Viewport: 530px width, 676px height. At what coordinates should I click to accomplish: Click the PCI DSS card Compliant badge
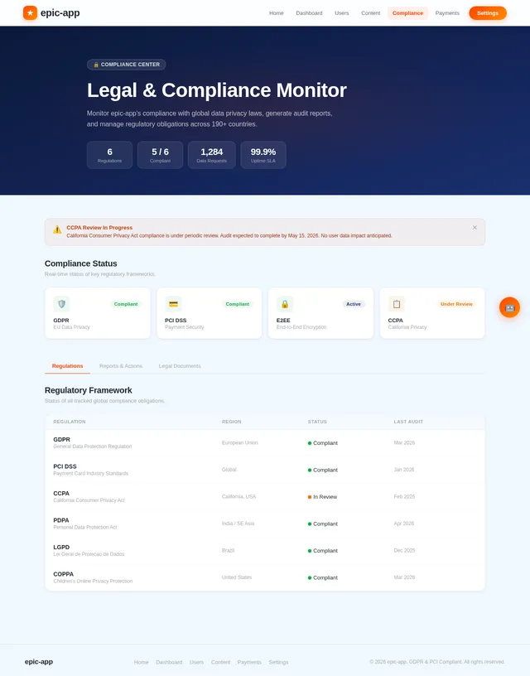point(238,304)
